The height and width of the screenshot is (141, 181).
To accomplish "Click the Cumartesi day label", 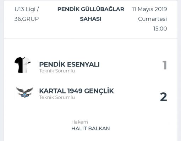I will coord(153,19).
